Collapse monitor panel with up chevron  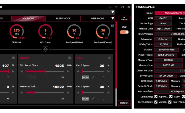point(46,48)
